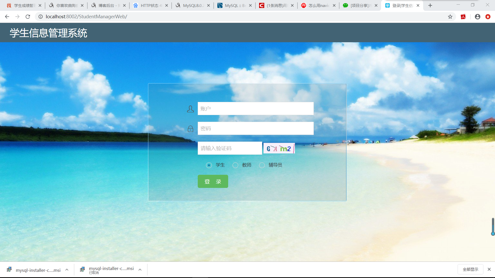The width and height of the screenshot is (495, 278).
Task: Click the back navigation arrow
Action: tap(7, 17)
